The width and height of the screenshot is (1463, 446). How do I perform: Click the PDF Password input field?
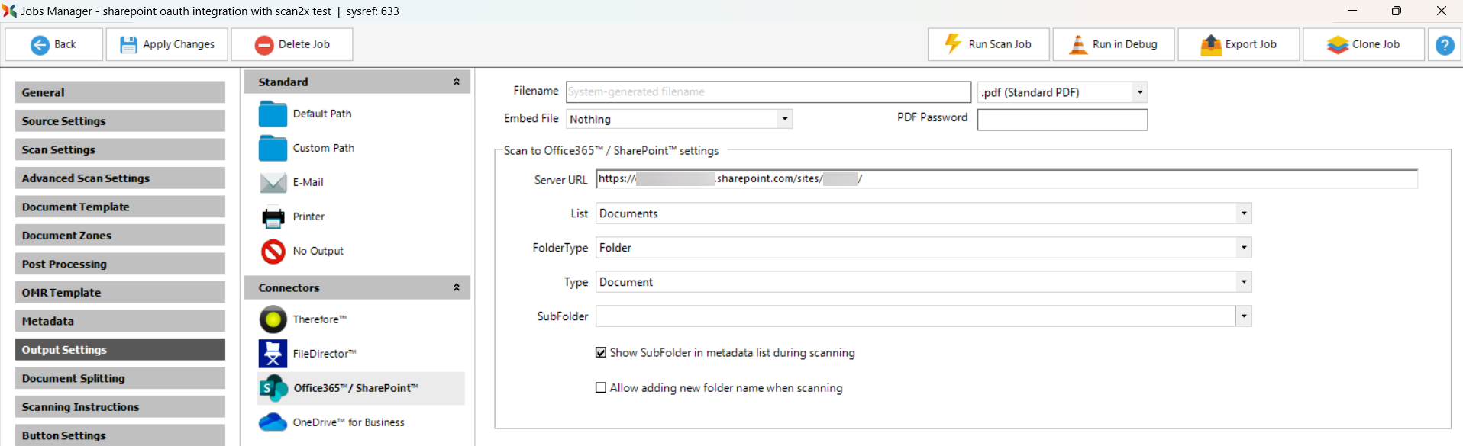point(1061,120)
